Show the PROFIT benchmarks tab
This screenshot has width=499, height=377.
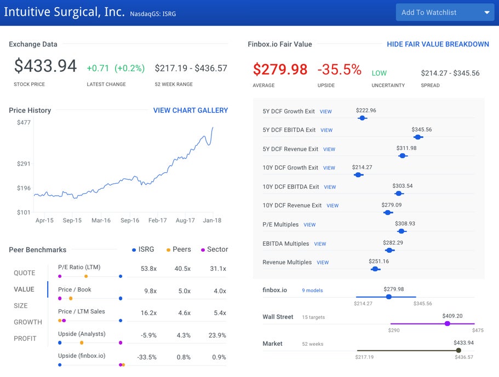tap(25, 339)
